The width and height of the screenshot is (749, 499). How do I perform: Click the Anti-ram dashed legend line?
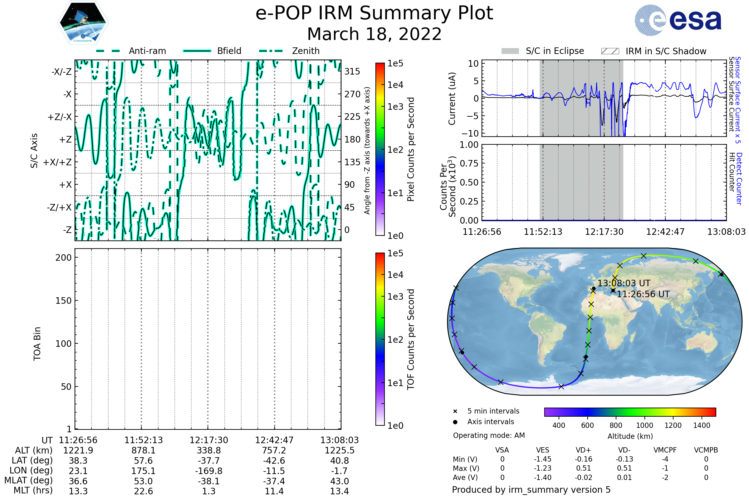[108, 51]
